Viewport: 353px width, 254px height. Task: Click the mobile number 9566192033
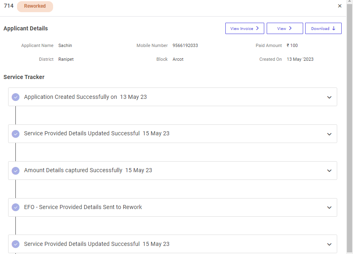click(x=185, y=45)
